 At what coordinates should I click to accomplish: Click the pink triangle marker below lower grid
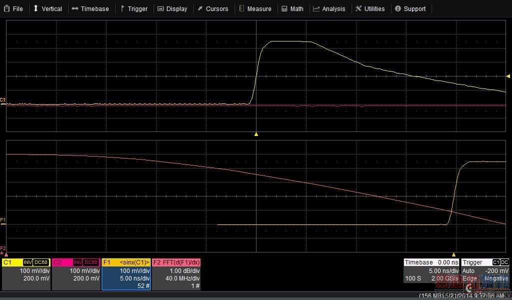click(6, 254)
